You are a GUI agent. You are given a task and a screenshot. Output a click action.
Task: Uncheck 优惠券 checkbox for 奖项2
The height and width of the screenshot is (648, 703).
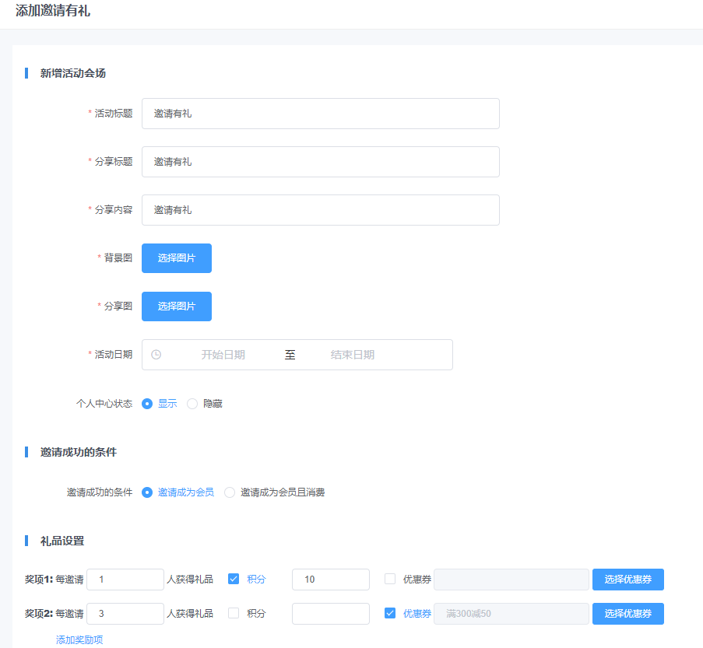(x=390, y=613)
